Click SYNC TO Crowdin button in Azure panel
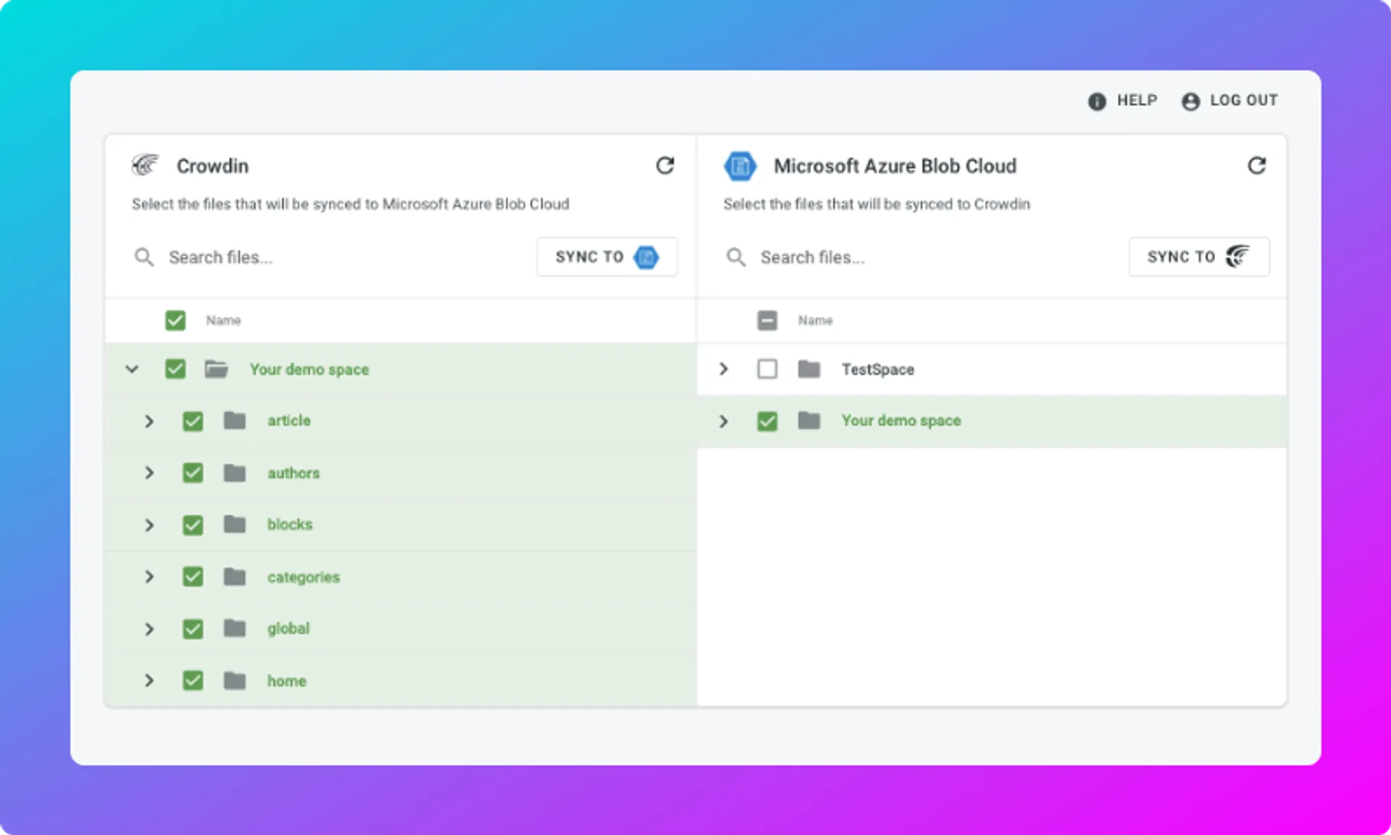Screen dimensions: 1391x835 (x=1199, y=257)
